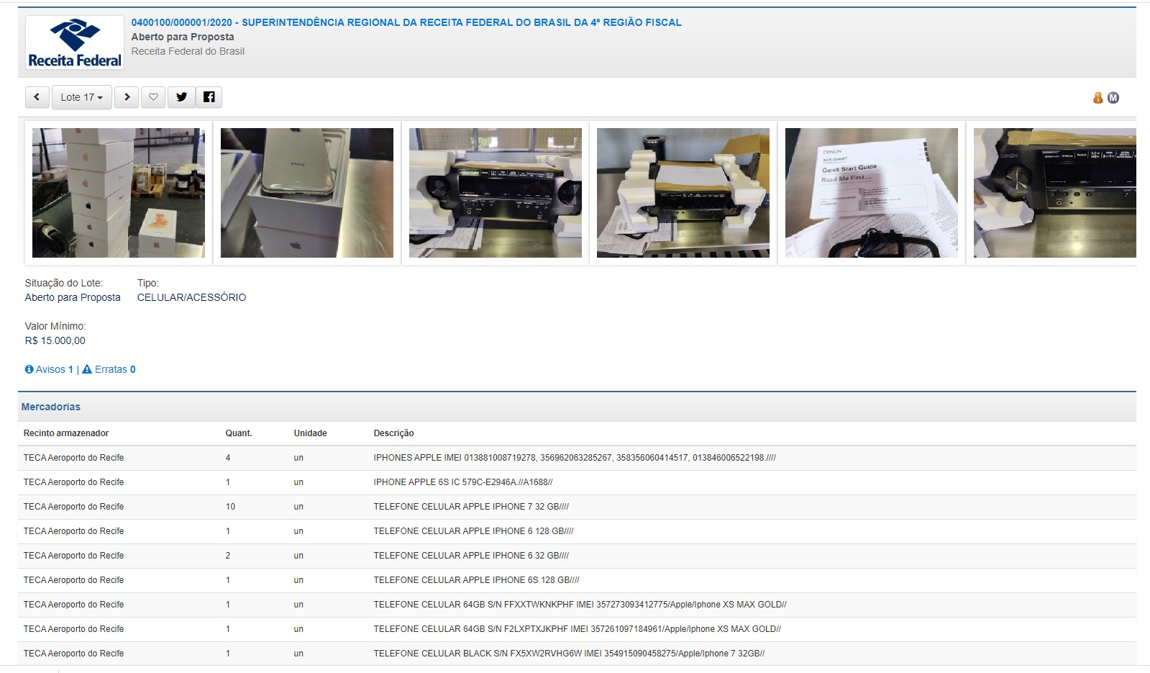Favorite this lot with heart icon
The height and width of the screenshot is (673, 1150).
tap(153, 97)
